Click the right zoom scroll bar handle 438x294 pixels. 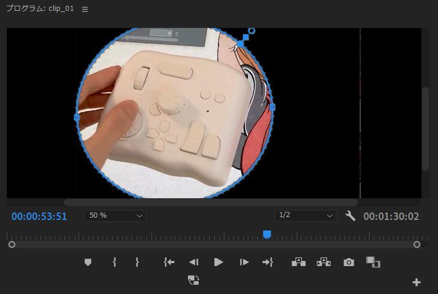pyautogui.click(x=417, y=244)
